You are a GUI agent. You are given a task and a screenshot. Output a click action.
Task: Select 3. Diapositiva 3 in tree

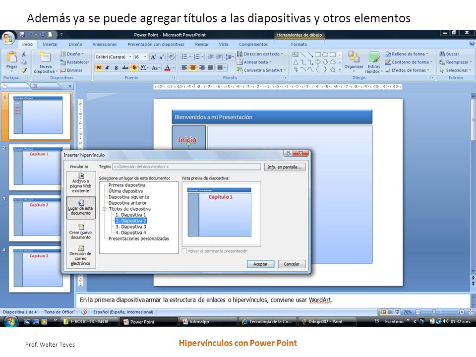(x=131, y=227)
